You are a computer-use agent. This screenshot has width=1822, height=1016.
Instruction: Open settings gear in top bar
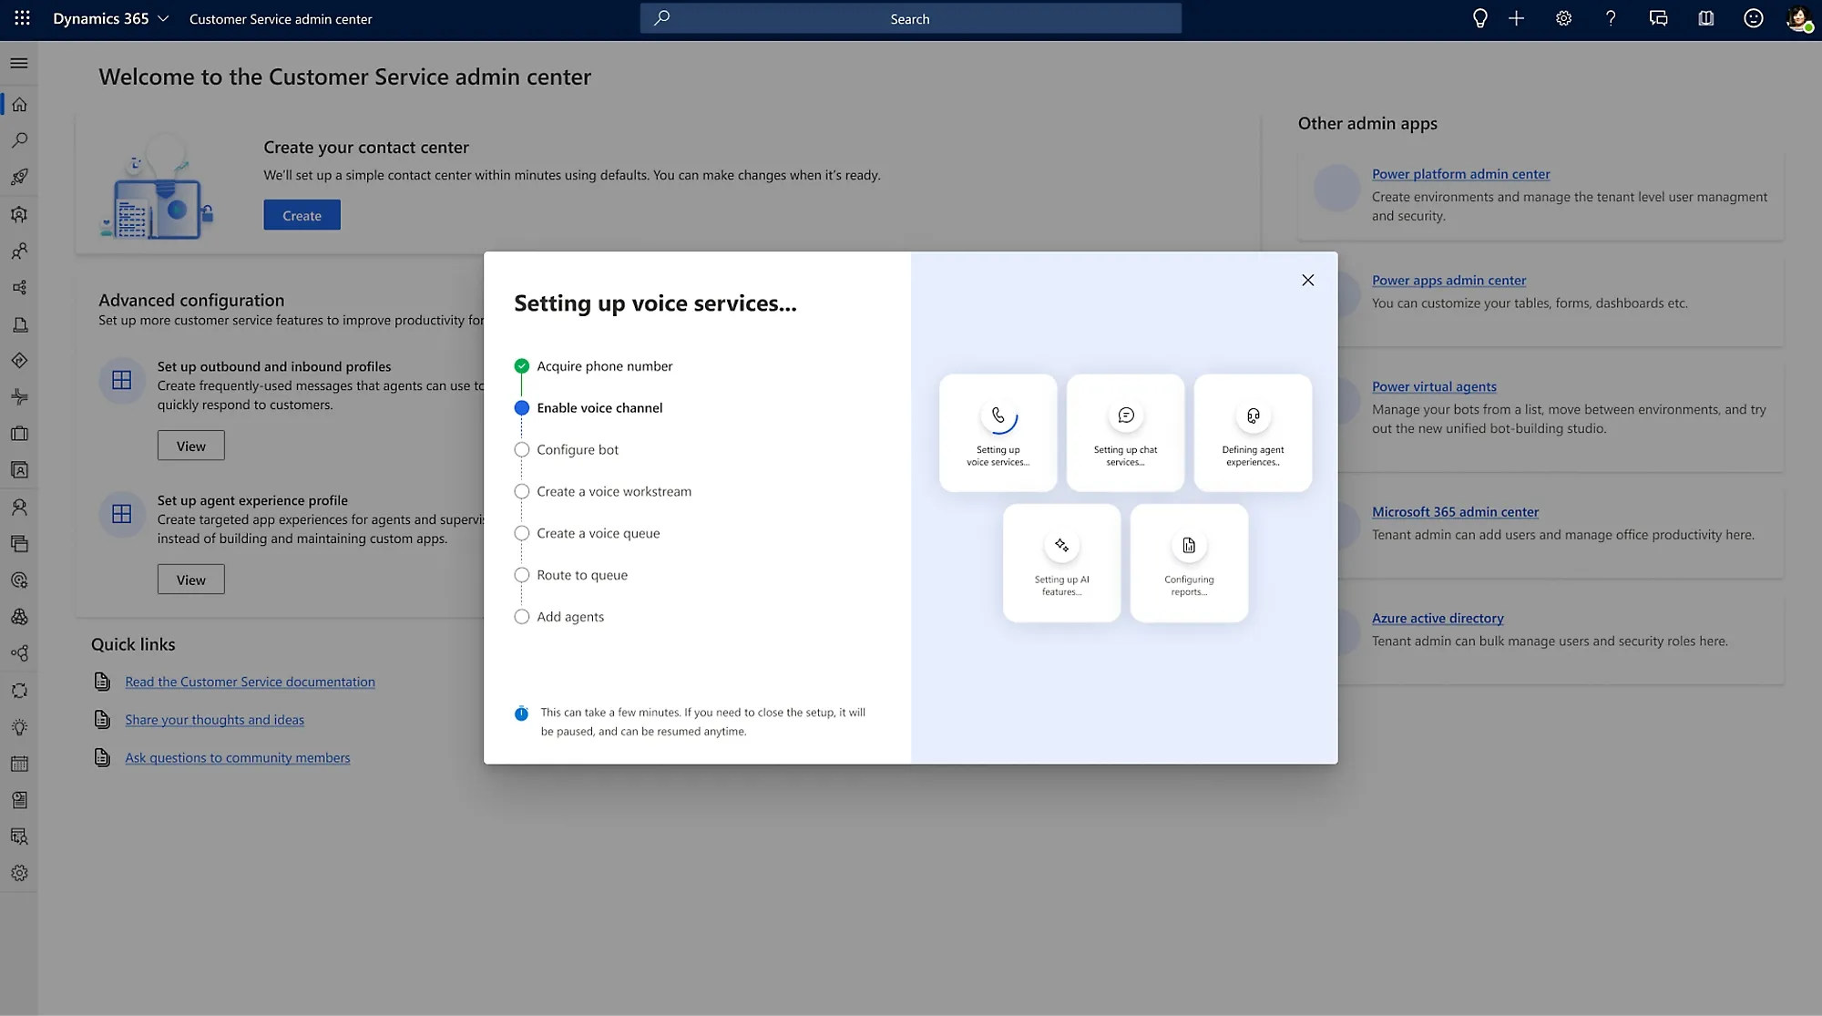[1563, 18]
